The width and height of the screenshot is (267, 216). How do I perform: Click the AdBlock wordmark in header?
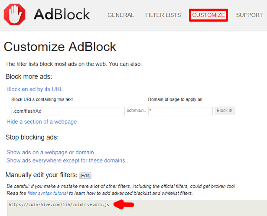tap(62, 14)
